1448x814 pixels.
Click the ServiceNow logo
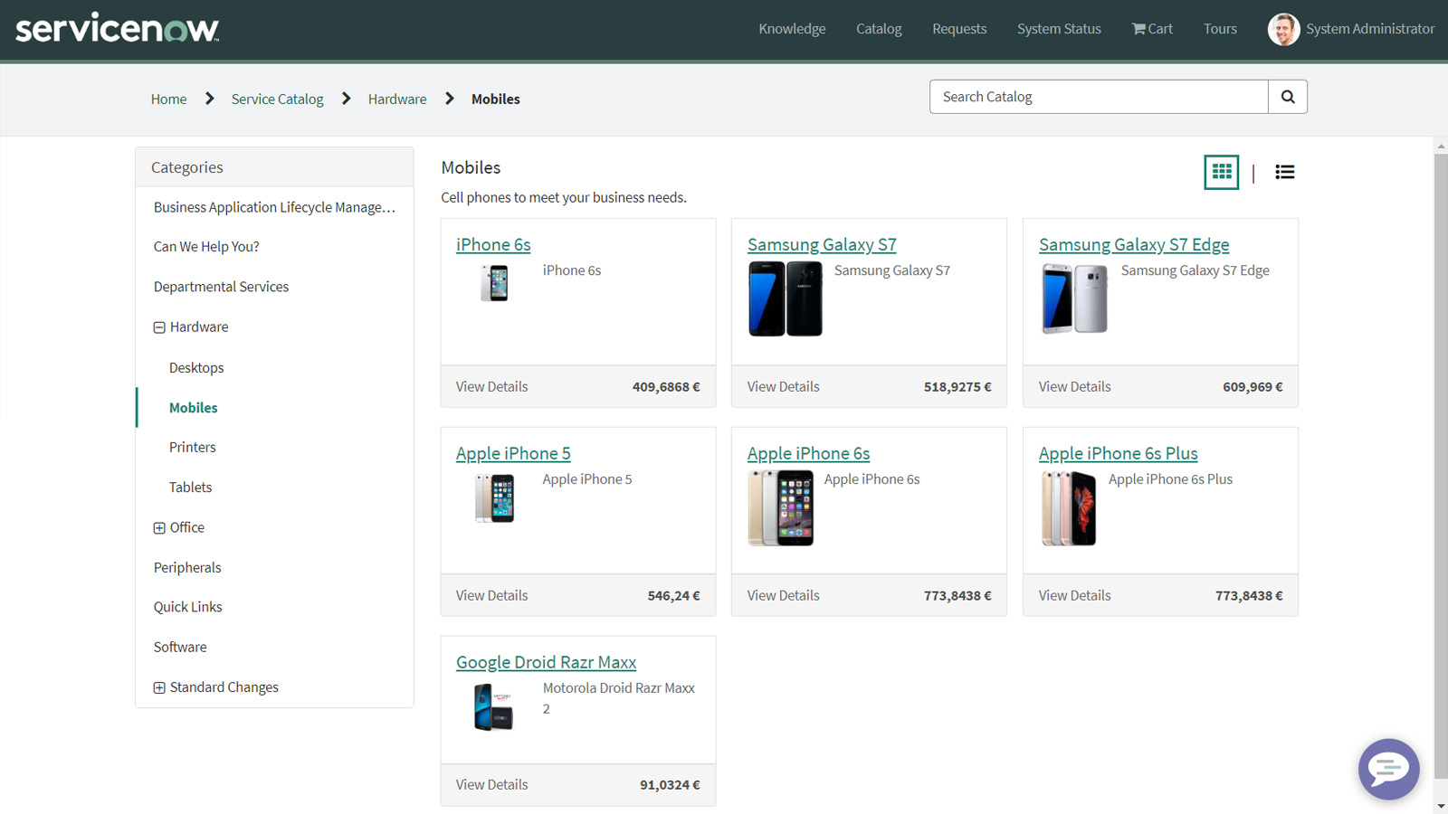118,29
